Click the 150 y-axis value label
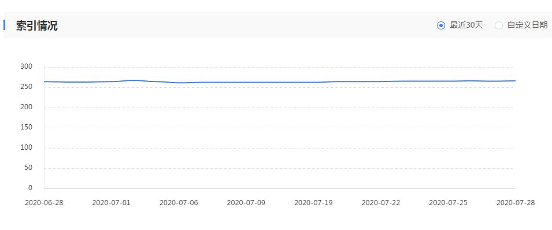 [x=27, y=128]
